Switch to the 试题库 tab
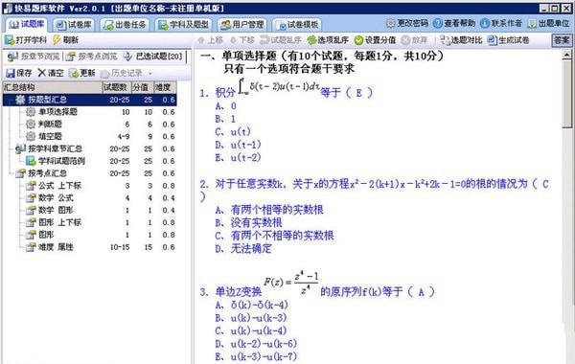575x364 pixels. click(x=27, y=25)
